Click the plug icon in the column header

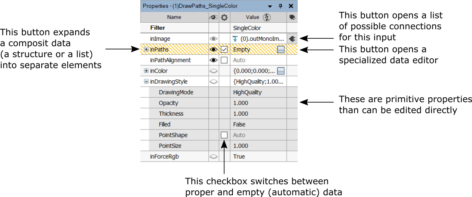pyautogui.click(x=292, y=17)
